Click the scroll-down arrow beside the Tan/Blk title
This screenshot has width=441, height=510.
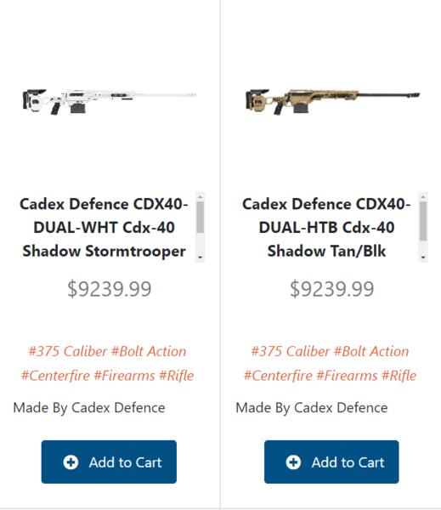coord(423,258)
